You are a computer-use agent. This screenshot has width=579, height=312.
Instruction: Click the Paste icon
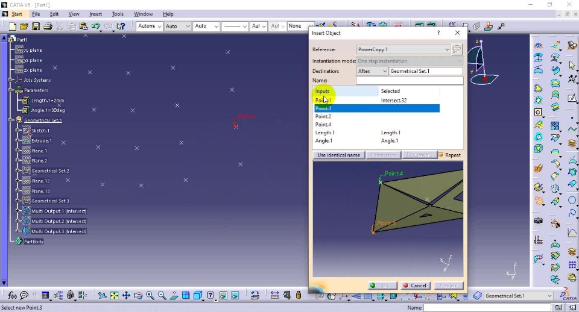click(x=83, y=26)
